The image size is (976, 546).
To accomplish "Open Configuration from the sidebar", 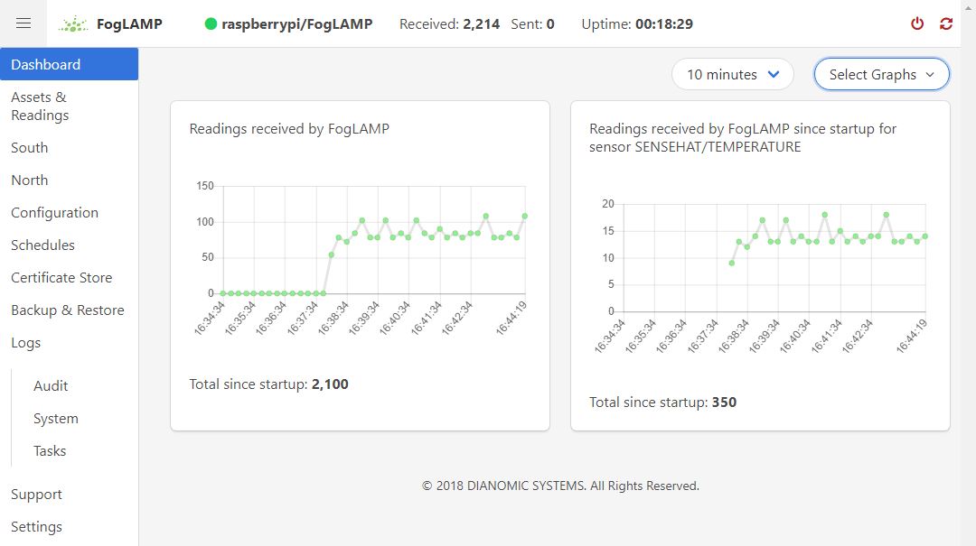I will point(54,213).
